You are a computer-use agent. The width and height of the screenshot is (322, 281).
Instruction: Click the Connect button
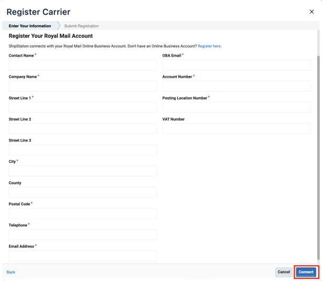(306, 272)
